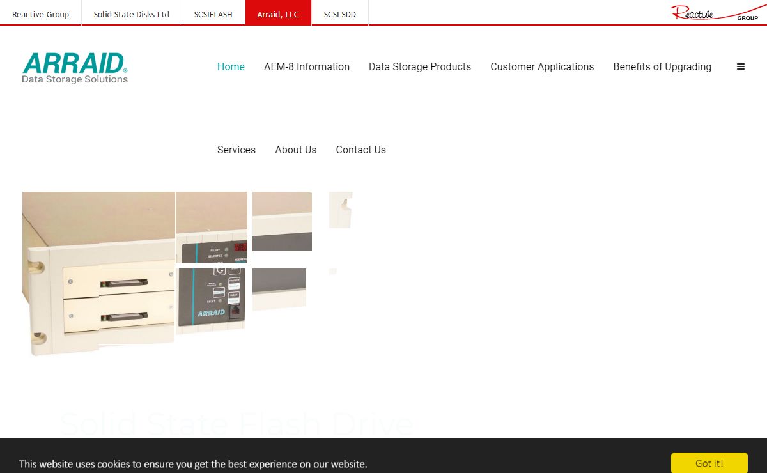Screen dimensions: 767x473
Task: Click the cookie notice message text
Action: pos(193,464)
